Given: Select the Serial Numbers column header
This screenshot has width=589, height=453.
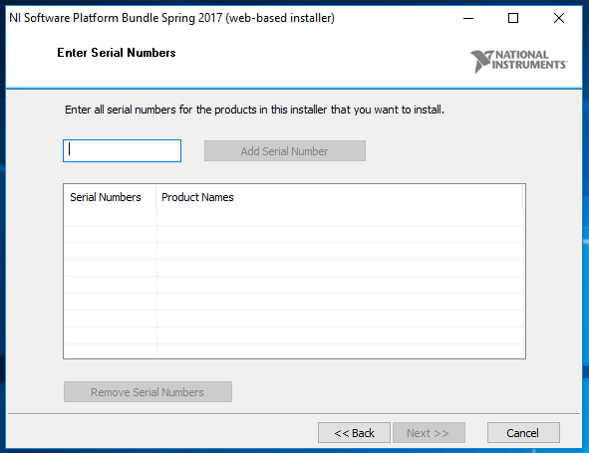Looking at the screenshot, I should [x=110, y=197].
